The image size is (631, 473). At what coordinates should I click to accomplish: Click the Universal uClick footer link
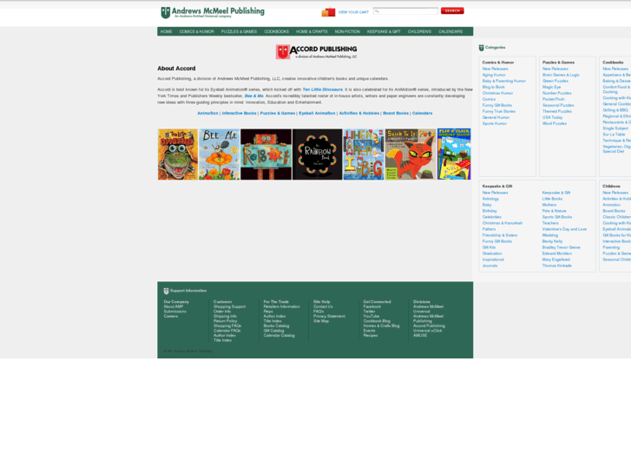pyautogui.click(x=427, y=331)
